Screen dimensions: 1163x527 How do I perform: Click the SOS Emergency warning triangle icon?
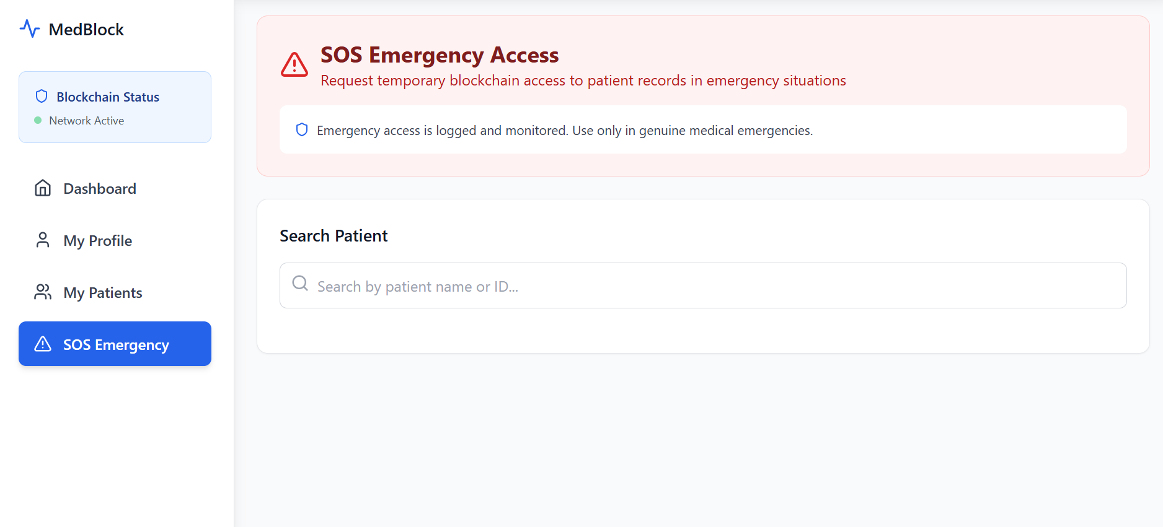coord(43,344)
